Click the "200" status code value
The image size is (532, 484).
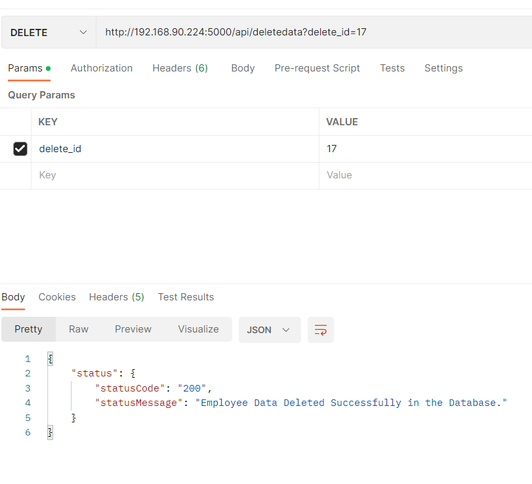tap(192, 388)
